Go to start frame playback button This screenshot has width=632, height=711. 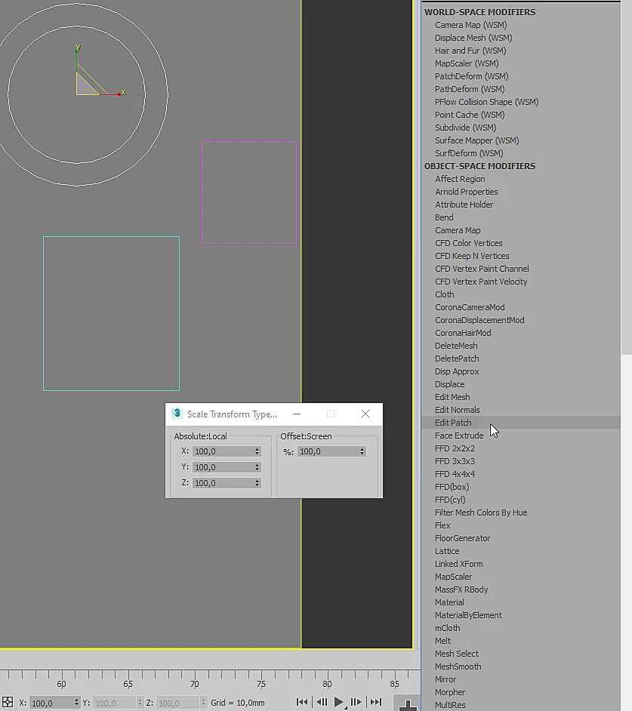tap(302, 702)
